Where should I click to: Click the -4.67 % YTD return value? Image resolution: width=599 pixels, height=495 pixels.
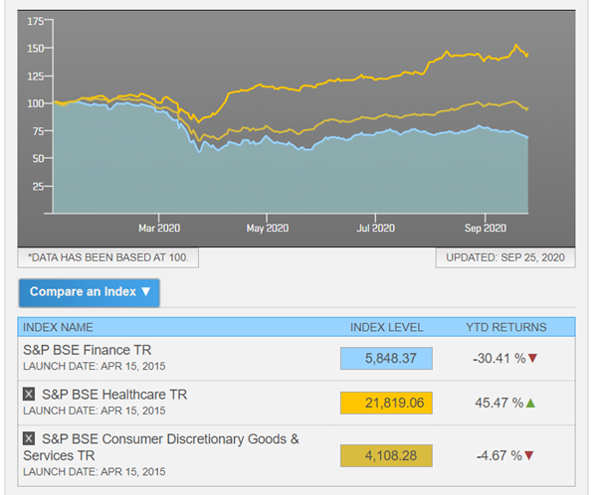499,455
